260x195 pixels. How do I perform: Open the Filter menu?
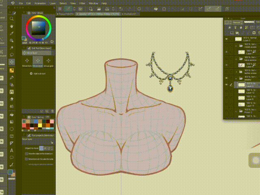(x=82, y=3)
